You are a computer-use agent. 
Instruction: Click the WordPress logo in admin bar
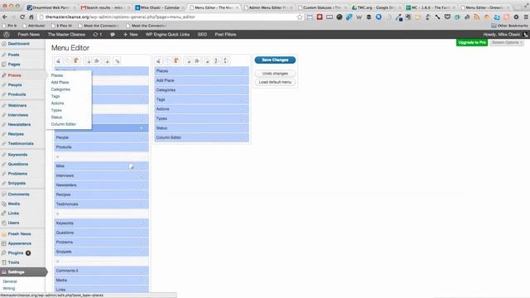click(x=7, y=35)
